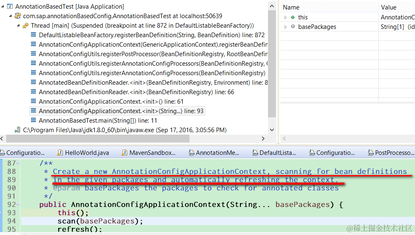Image resolution: width=415 pixels, height=235 pixels.
Task: Select frame AnnotationConfigUtils.registerPostProcessor
Action: [153, 54]
